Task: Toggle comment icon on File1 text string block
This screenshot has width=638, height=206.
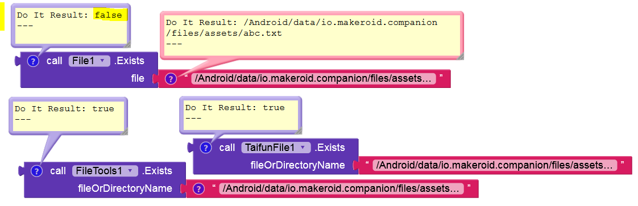Action: [171, 78]
